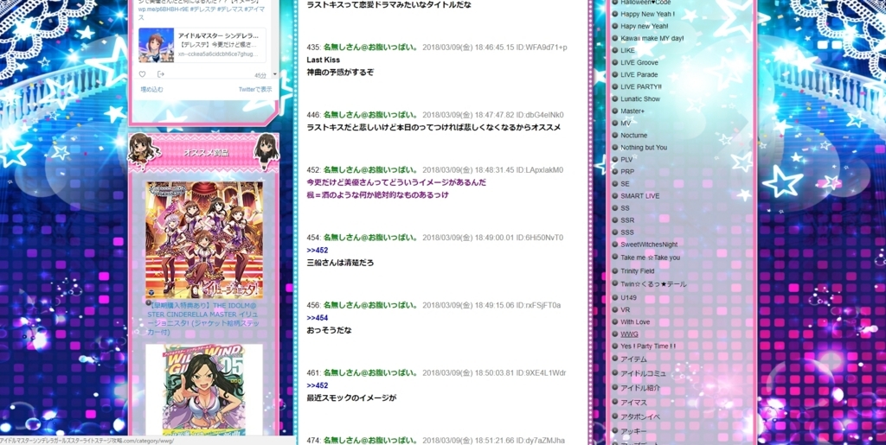The width and height of the screenshot is (886, 445).
Task: Click comment text starting 'ラストキスだと悲しいけど'
Action: [x=433, y=128]
